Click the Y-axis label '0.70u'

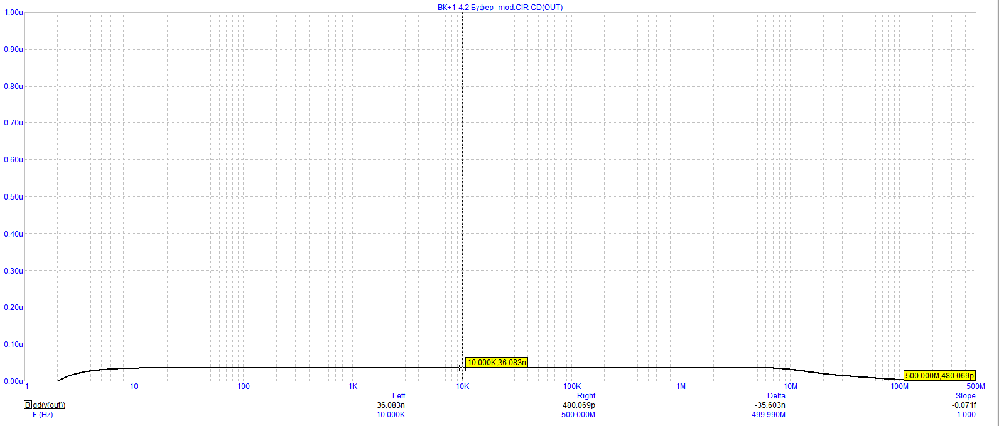13,124
